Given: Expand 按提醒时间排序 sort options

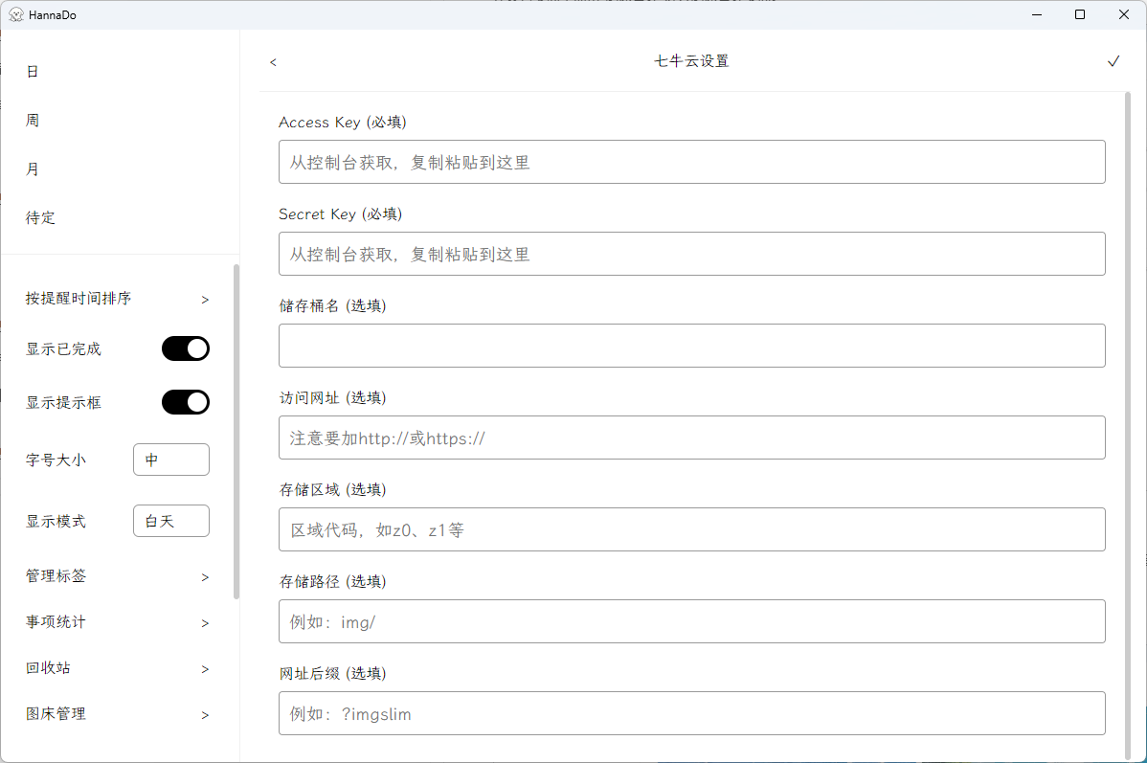Looking at the screenshot, I should (117, 299).
